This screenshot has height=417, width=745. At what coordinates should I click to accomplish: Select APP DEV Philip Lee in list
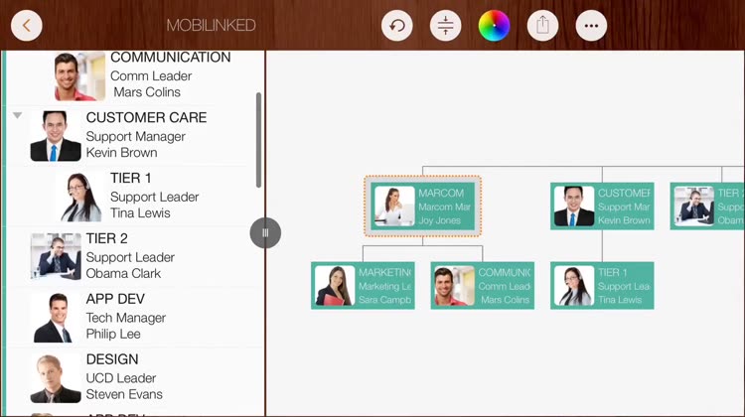point(134,317)
